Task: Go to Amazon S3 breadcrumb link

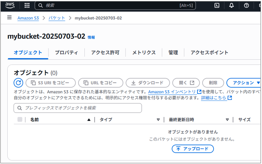Action: coord(28,18)
